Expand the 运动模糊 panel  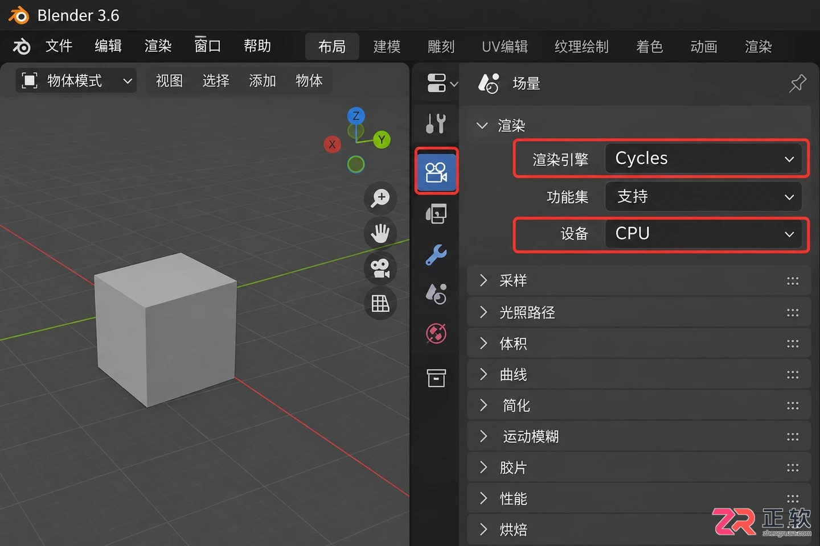pyautogui.click(x=638, y=437)
